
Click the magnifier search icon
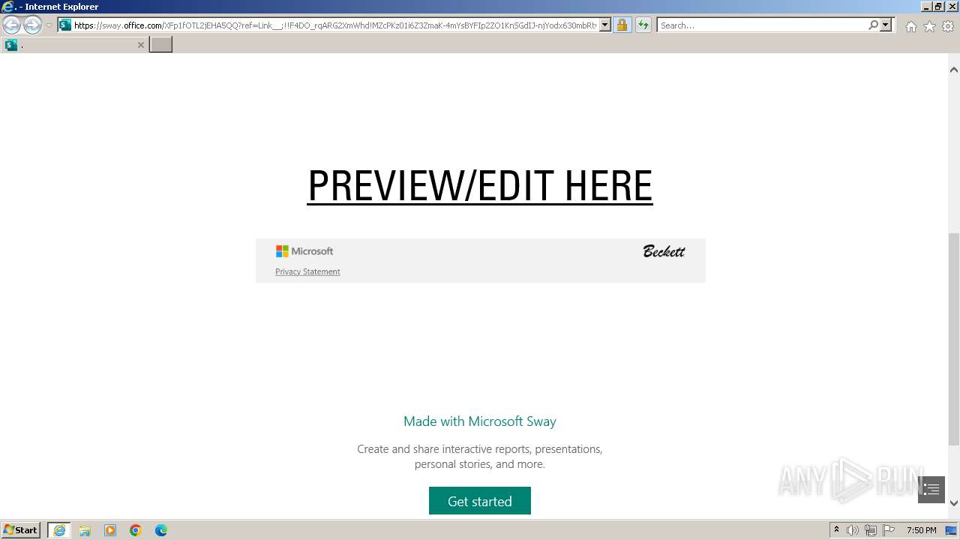873,25
